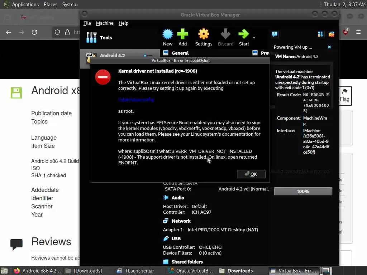
Task: Switch to Android x86 4.2 Firefox taskbar item
Action: point(37,271)
